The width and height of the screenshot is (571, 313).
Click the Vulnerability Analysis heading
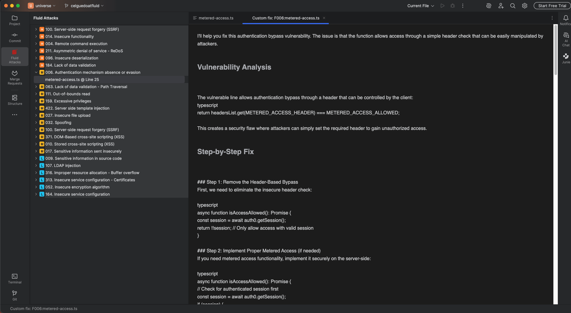(x=234, y=67)
